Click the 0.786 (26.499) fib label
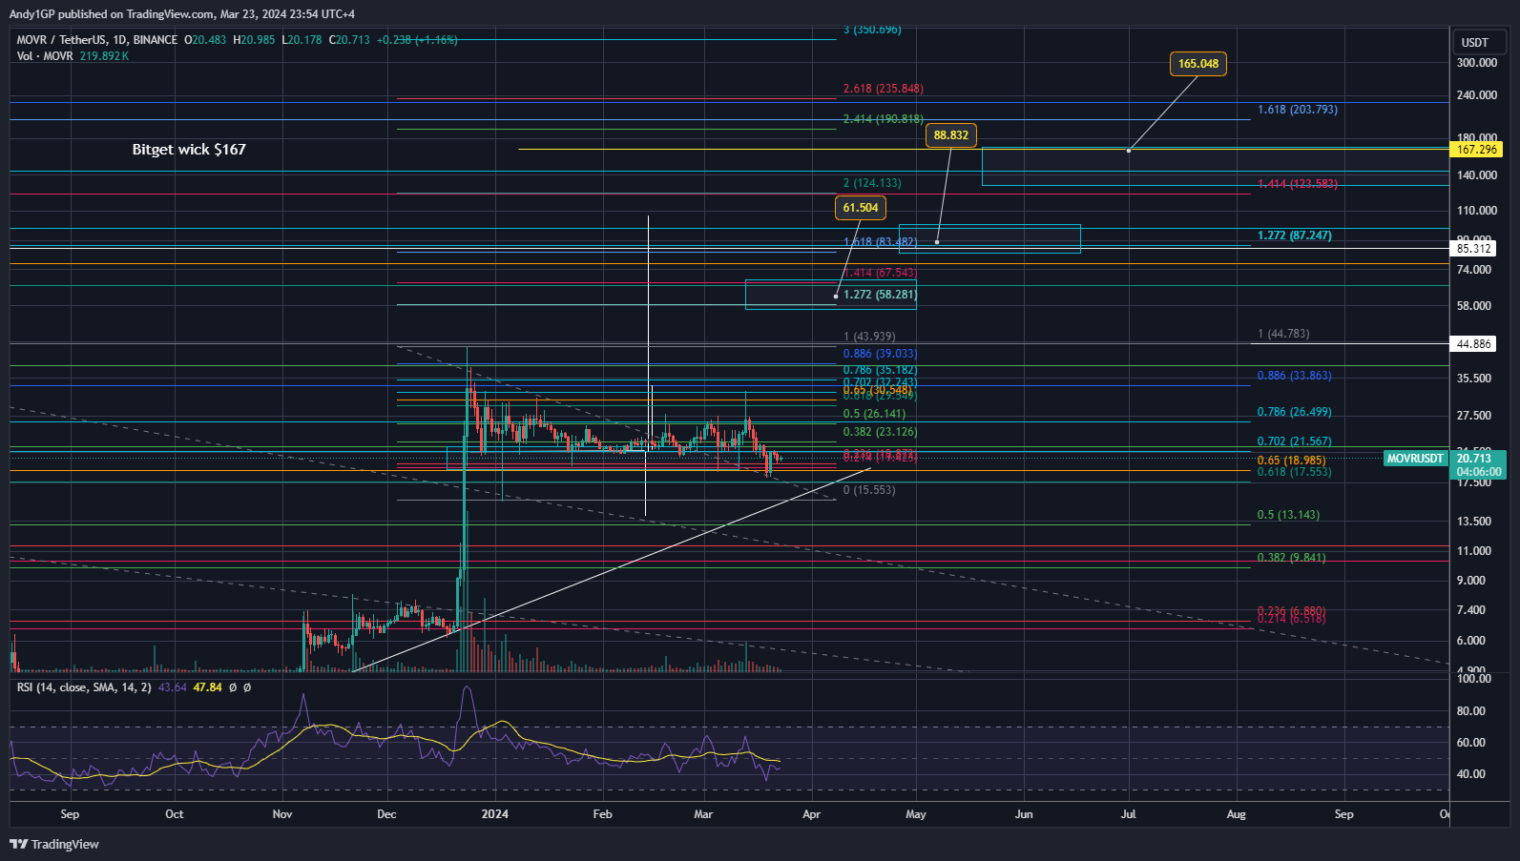The image size is (1520, 861). [1295, 412]
